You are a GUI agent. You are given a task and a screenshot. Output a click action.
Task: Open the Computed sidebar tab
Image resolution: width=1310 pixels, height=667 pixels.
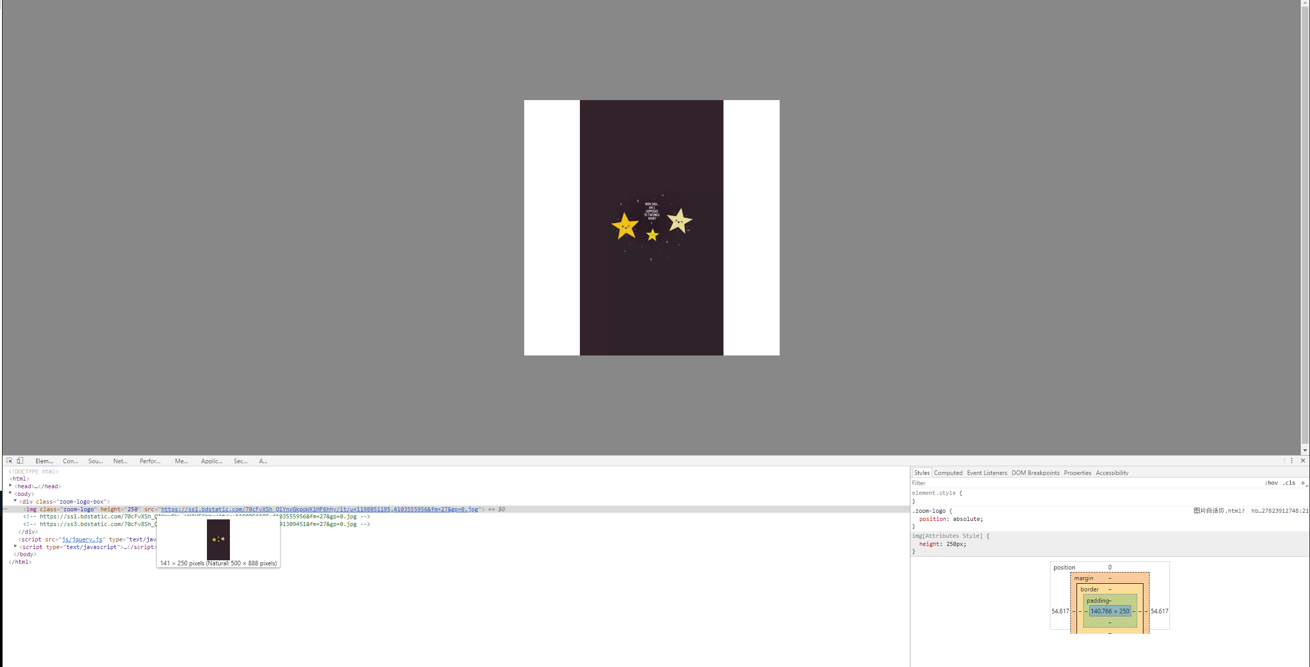(948, 473)
